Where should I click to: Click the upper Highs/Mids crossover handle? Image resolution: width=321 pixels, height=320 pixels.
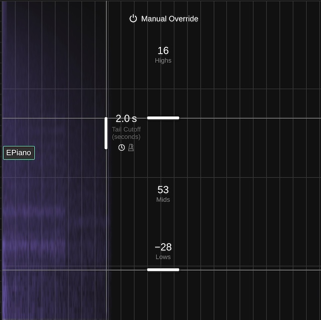(163, 118)
